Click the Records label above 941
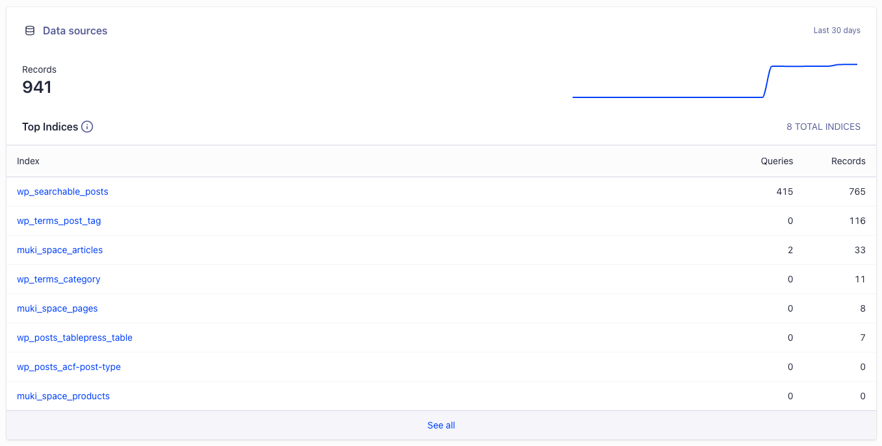The image size is (882, 446). pos(39,69)
